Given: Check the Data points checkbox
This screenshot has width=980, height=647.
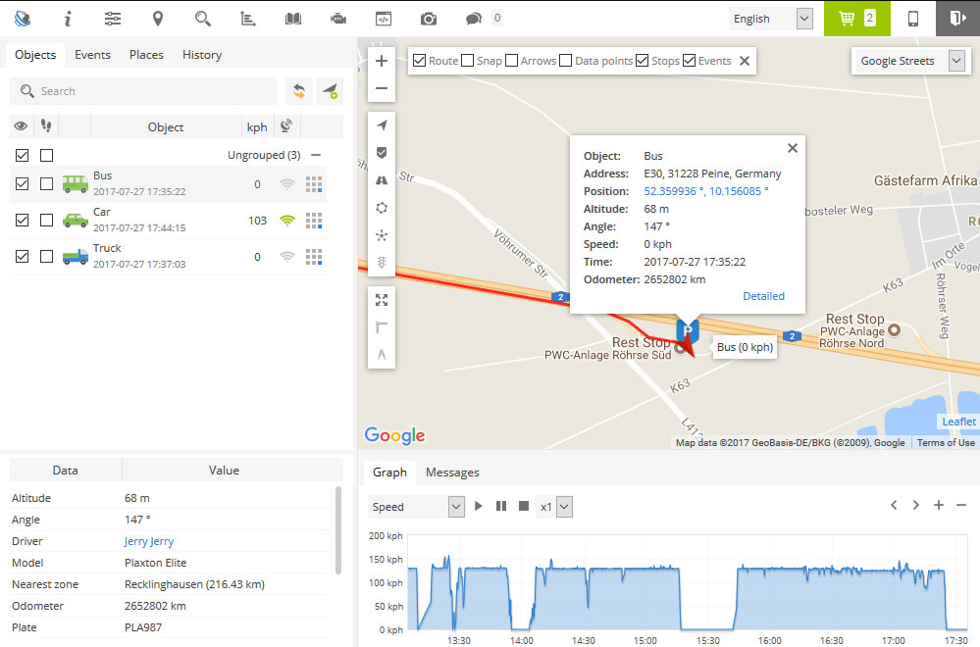Looking at the screenshot, I should pyautogui.click(x=564, y=60).
